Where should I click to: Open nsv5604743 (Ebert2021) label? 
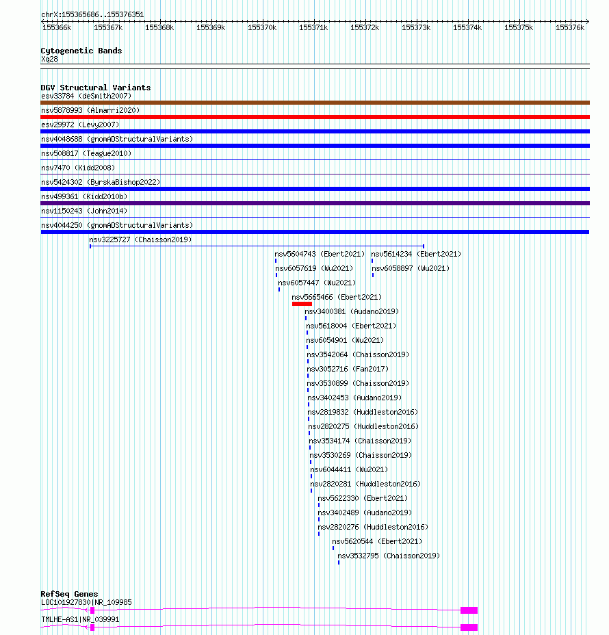320,254
